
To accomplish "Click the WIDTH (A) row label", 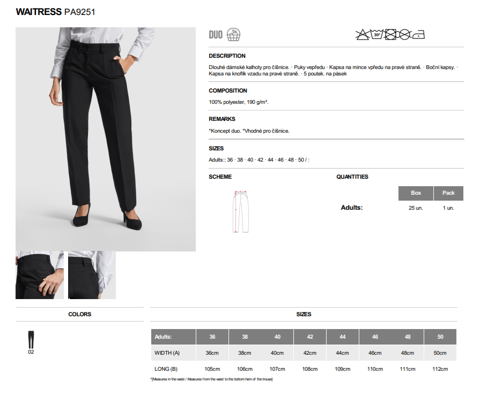I will point(167,353).
